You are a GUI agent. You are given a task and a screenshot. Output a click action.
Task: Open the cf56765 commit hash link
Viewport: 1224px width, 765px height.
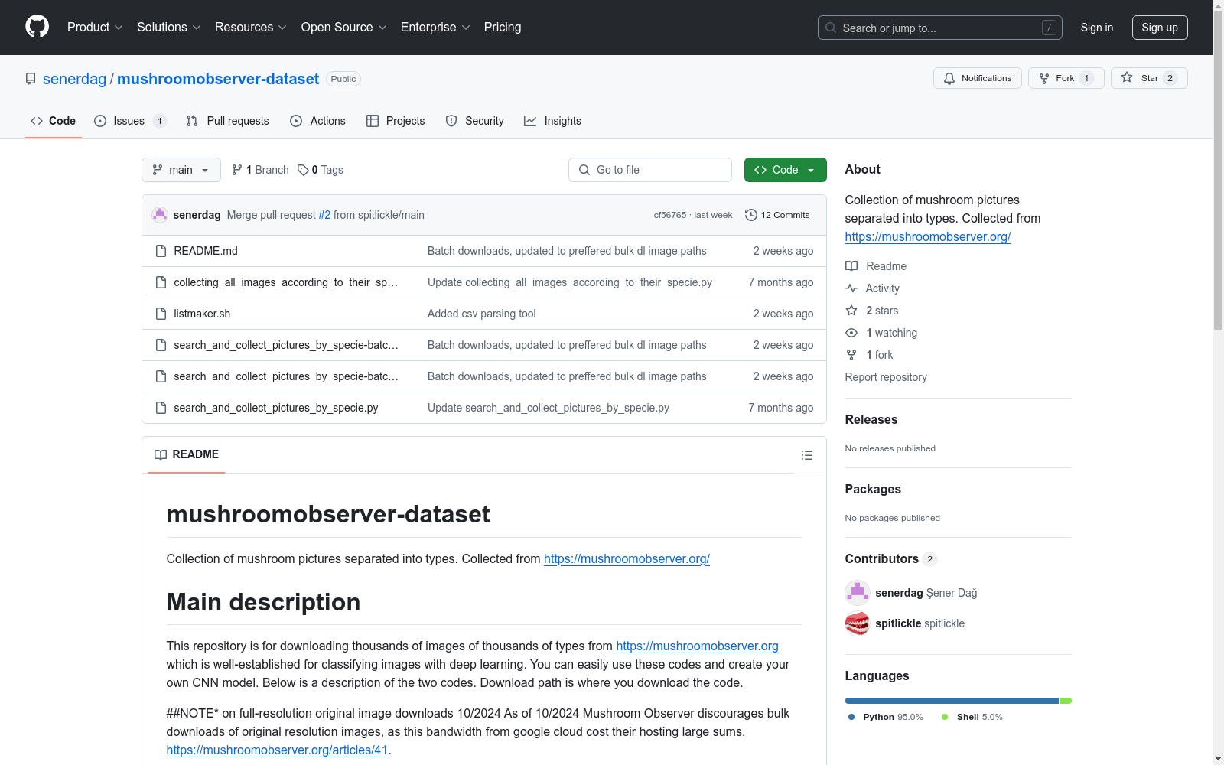click(x=670, y=215)
